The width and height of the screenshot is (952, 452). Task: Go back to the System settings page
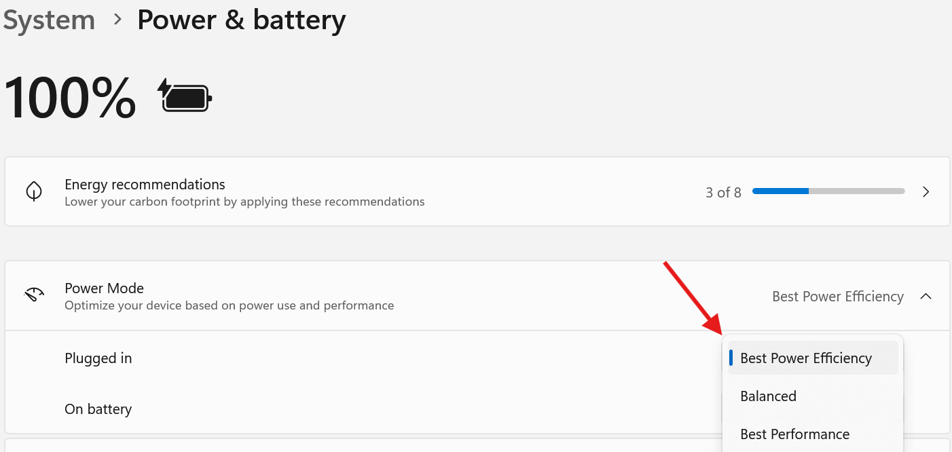click(49, 20)
